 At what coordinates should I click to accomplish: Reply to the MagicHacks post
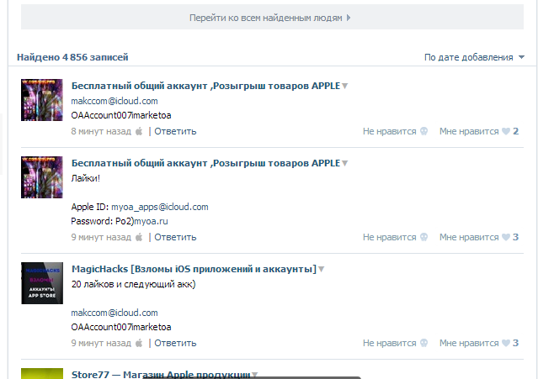coord(175,343)
